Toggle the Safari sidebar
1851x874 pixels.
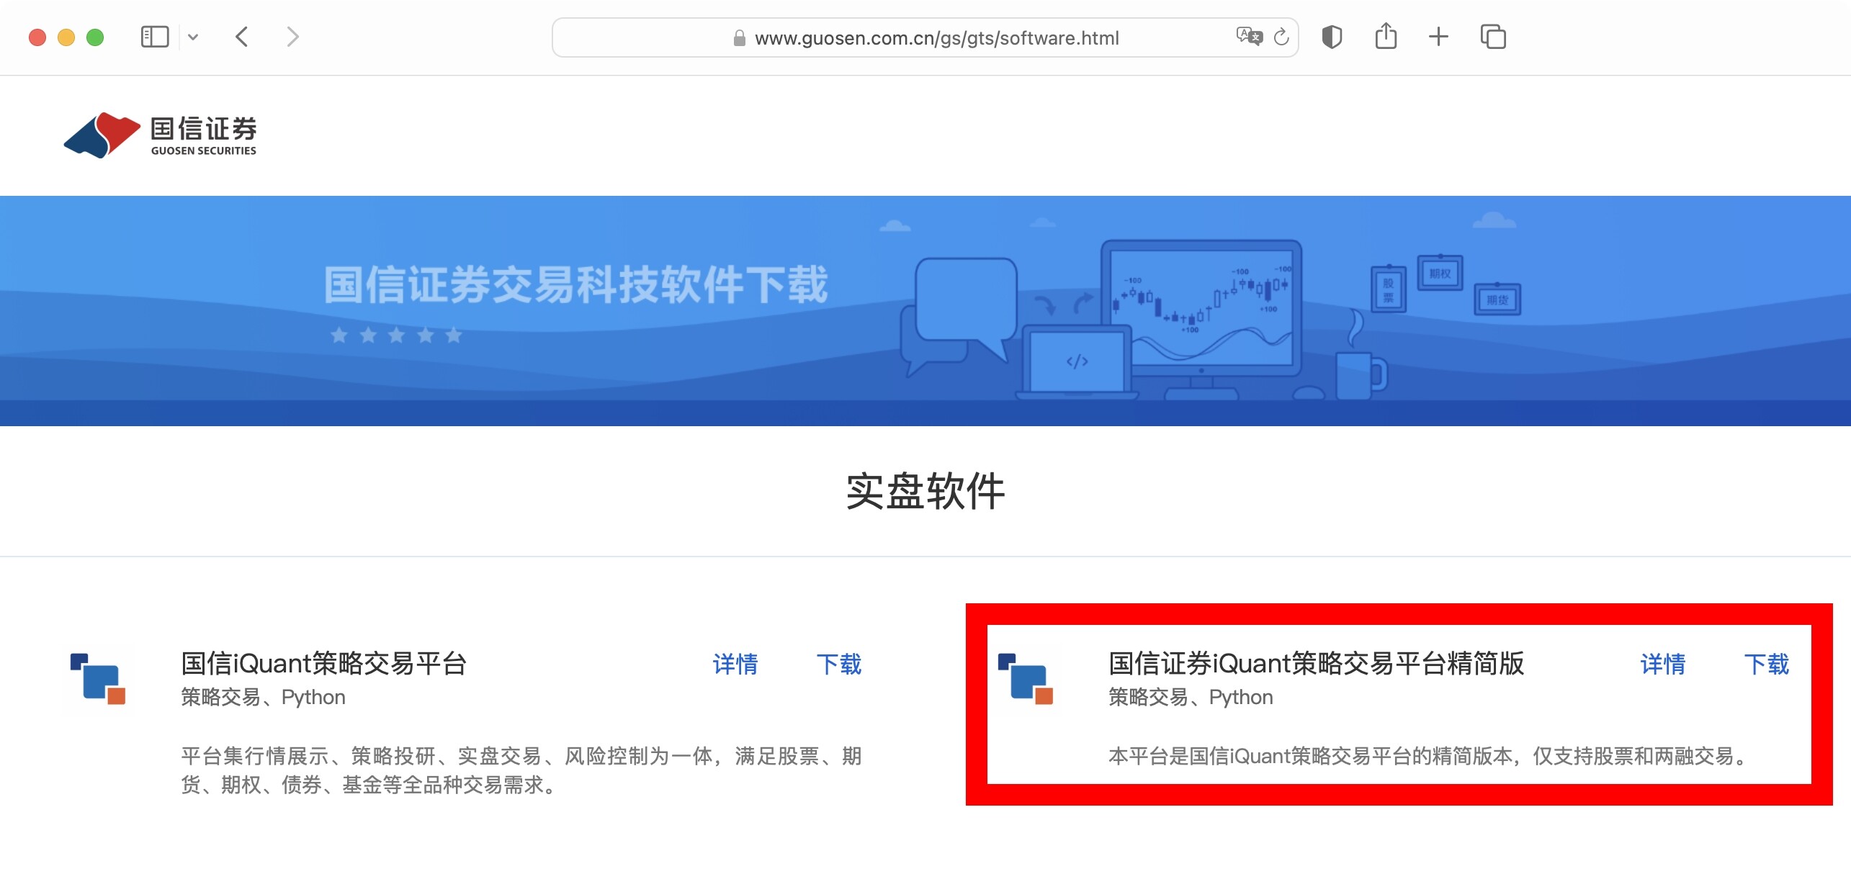(153, 36)
